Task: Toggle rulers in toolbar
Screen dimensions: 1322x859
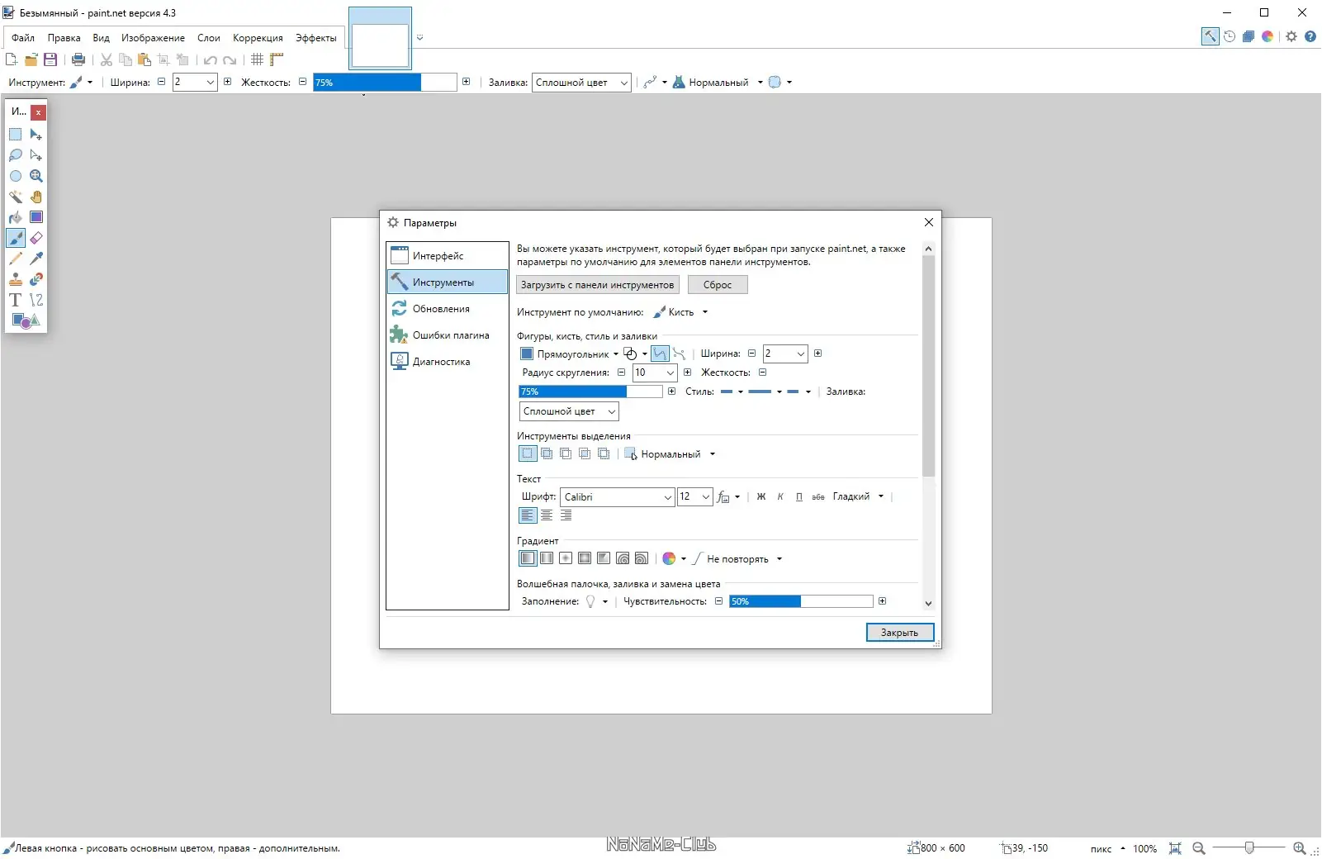Action: pos(277,59)
